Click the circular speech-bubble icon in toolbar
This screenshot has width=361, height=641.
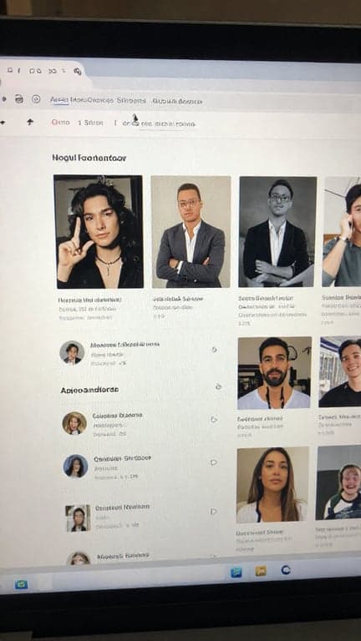coord(36,99)
